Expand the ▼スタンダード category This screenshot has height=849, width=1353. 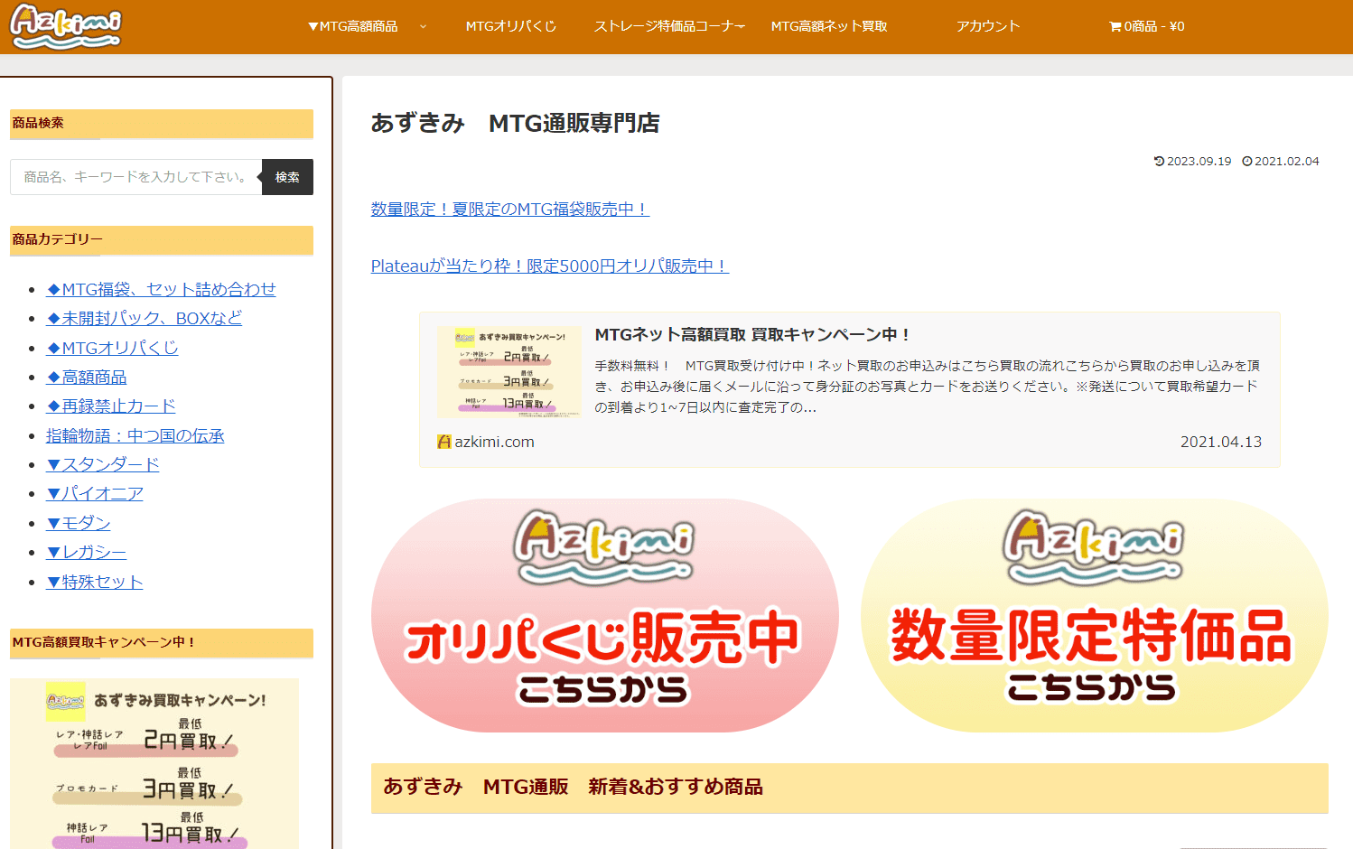coord(101,463)
